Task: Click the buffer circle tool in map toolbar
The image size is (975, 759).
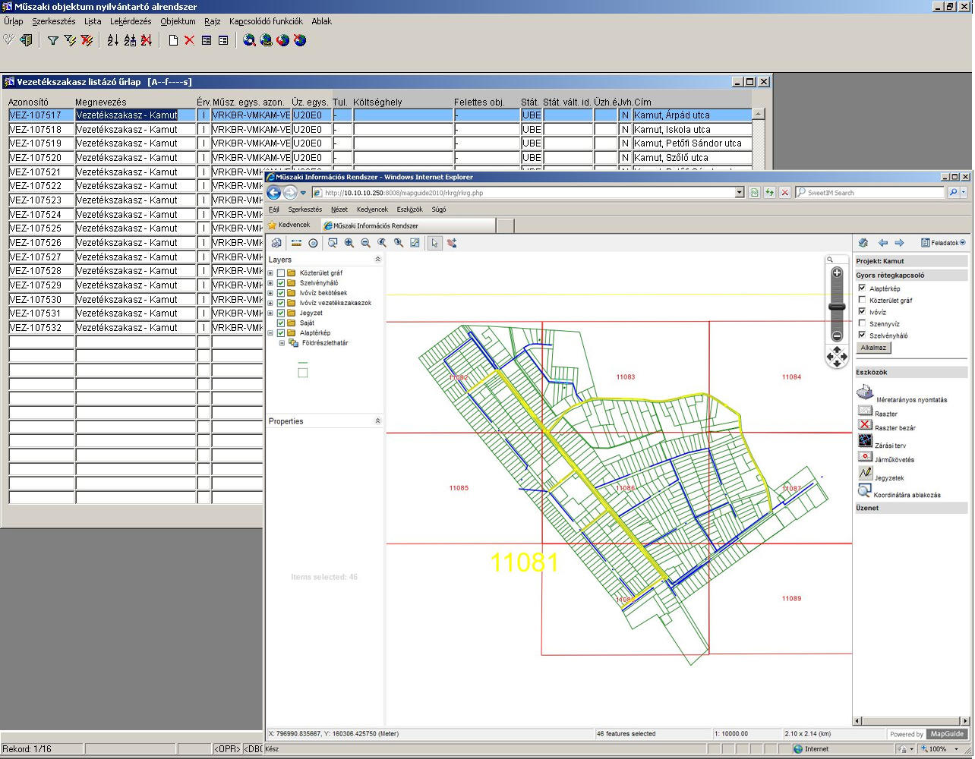Action: click(313, 244)
